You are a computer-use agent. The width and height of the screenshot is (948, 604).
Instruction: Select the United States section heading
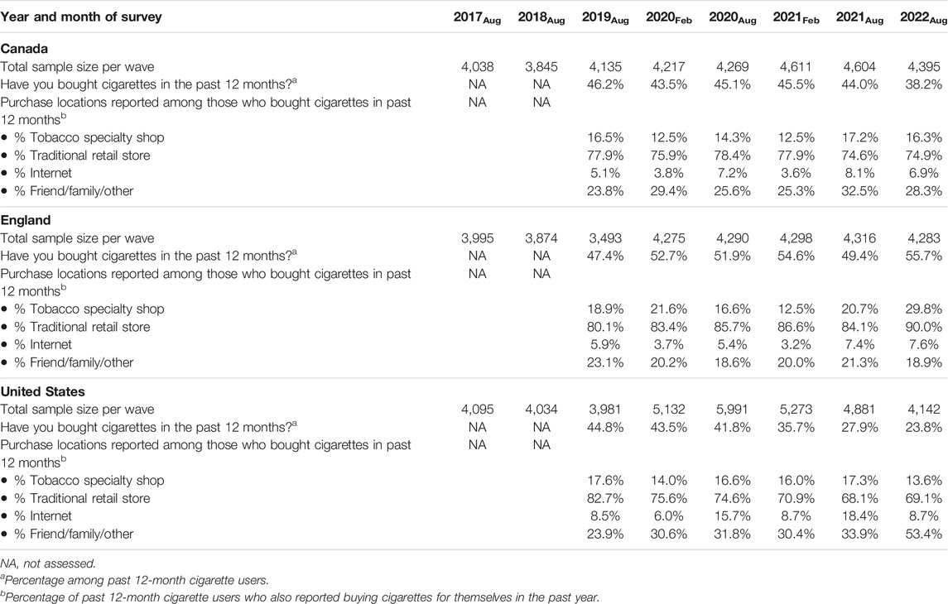pyautogui.click(x=43, y=391)
